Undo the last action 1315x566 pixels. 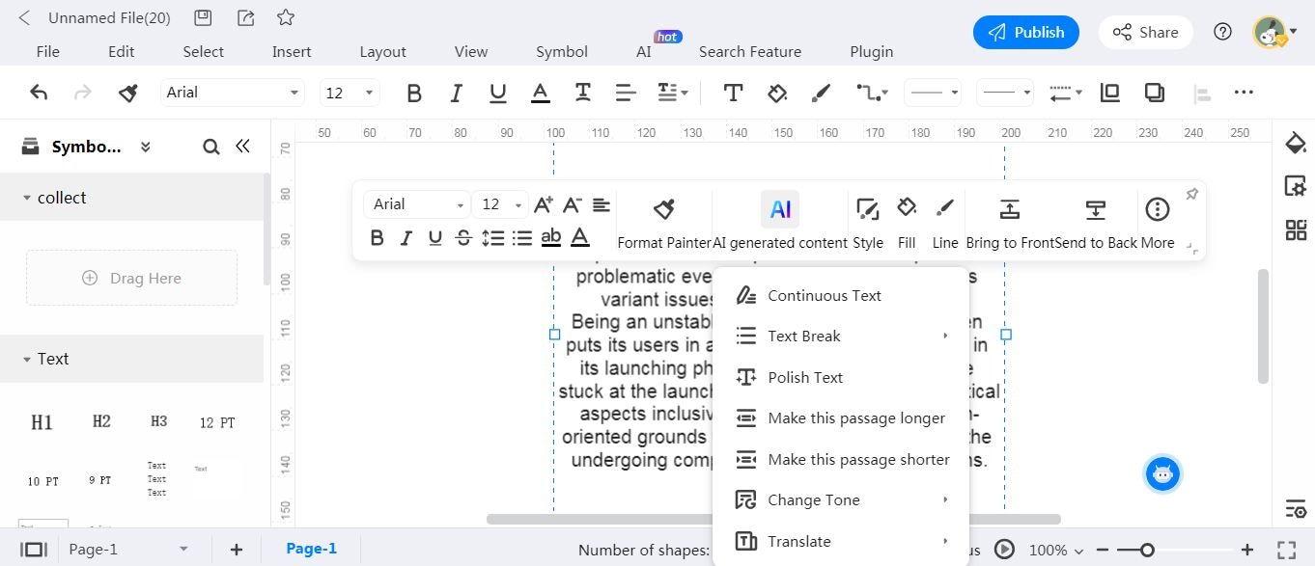coord(39,93)
